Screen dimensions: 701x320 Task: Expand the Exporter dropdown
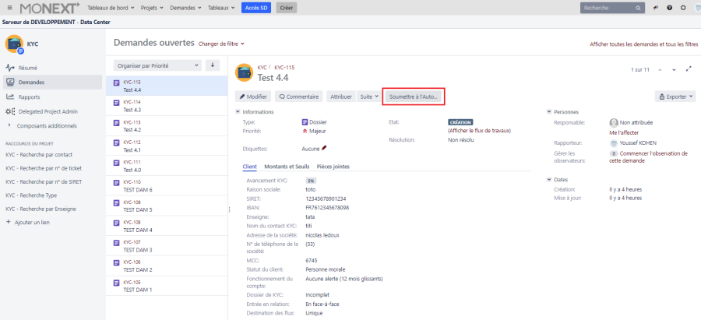click(675, 97)
